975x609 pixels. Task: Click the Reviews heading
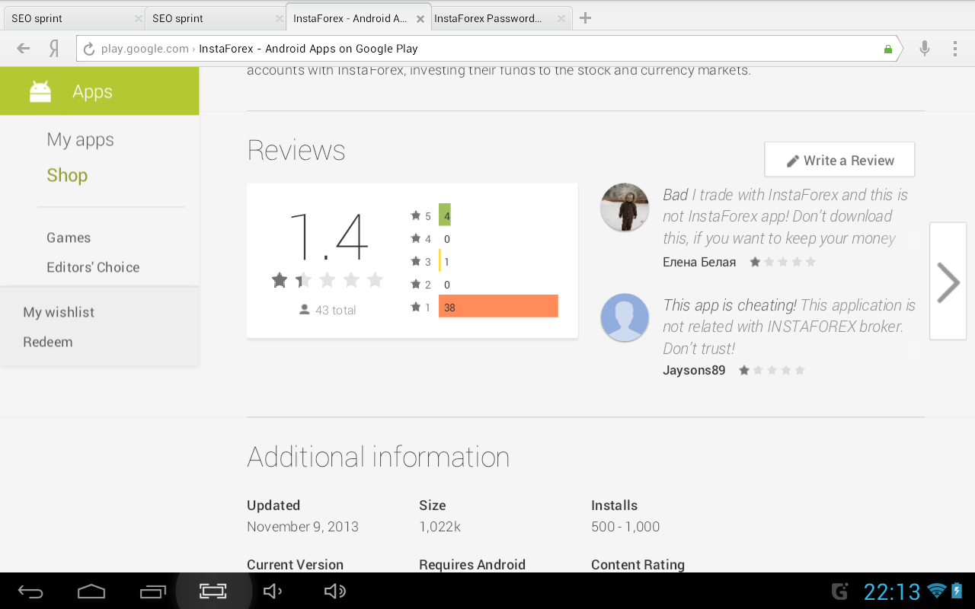[296, 151]
